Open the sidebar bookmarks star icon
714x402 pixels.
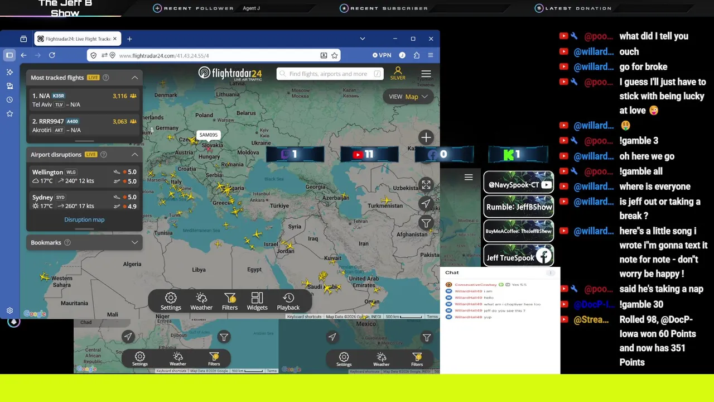pos(9,114)
